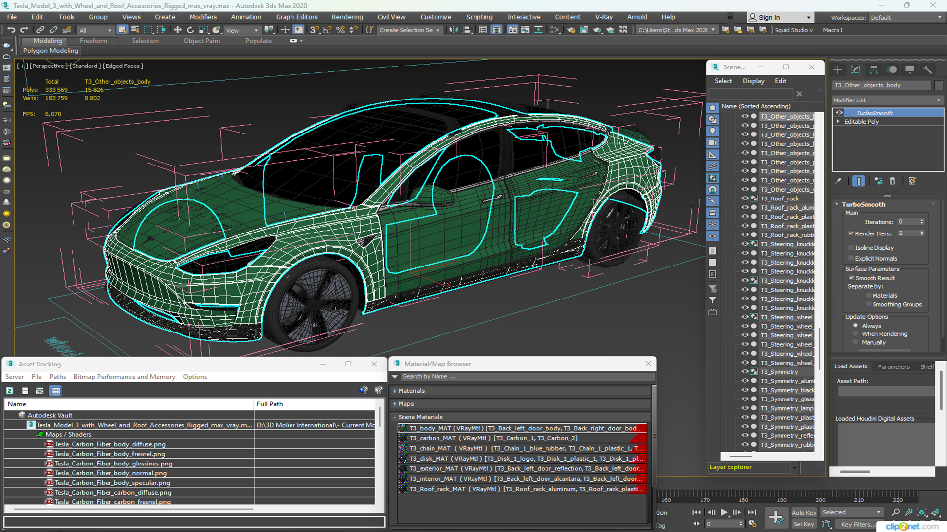Click the Undo arrow in main toolbar
The height and width of the screenshot is (532, 947).
click(11, 30)
